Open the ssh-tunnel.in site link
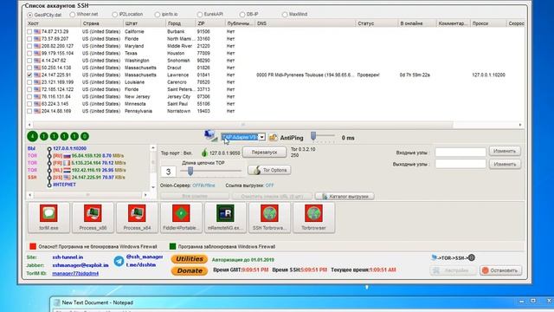 tap(68, 257)
